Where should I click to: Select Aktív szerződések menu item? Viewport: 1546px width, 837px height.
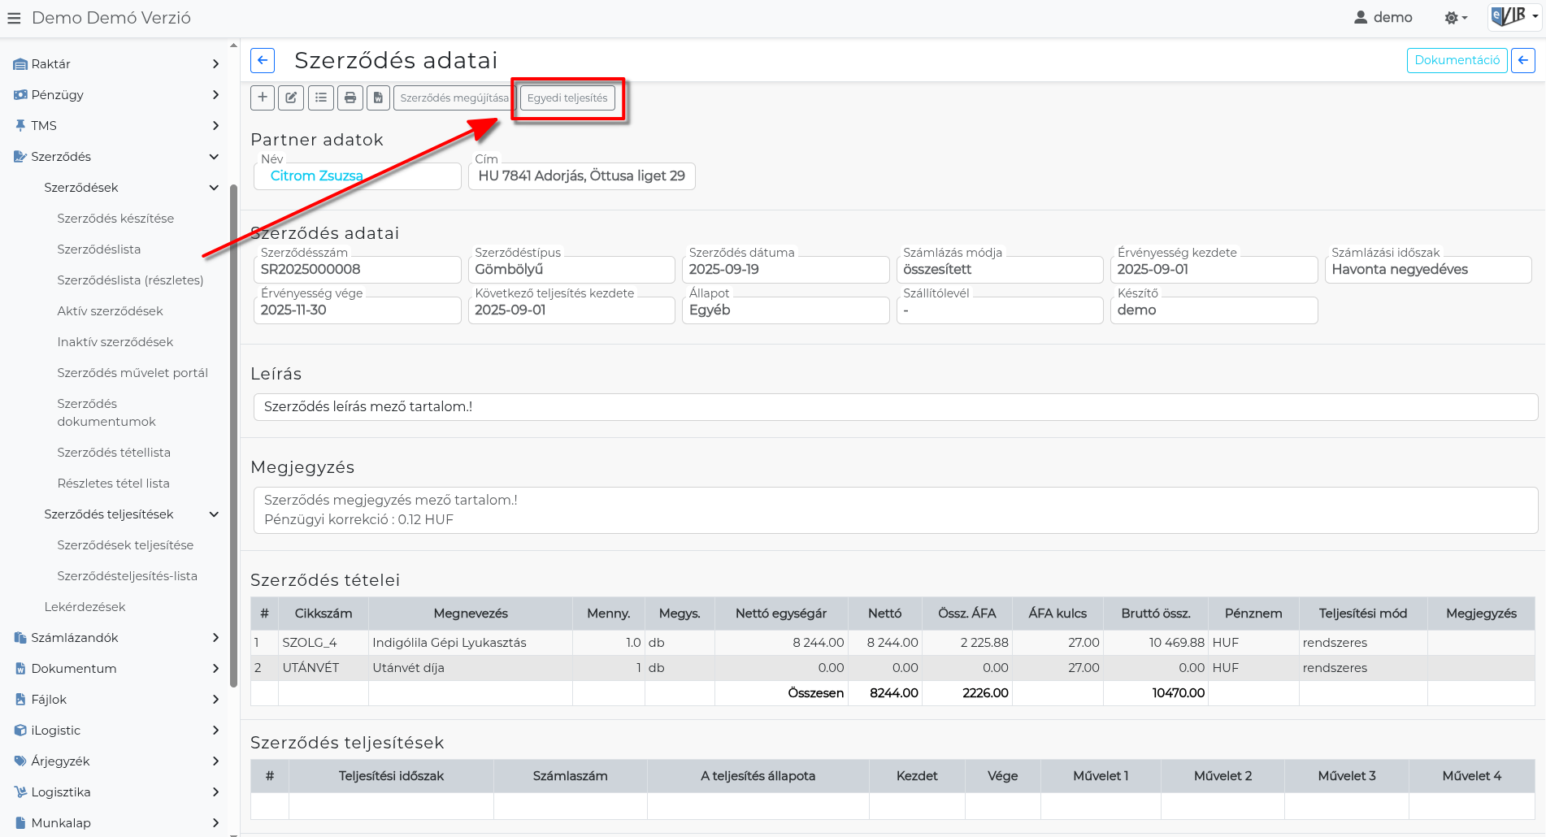click(110, 311)
